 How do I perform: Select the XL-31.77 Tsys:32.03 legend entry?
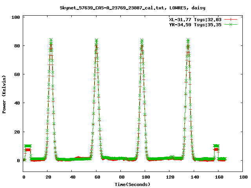tap(195, 20)
